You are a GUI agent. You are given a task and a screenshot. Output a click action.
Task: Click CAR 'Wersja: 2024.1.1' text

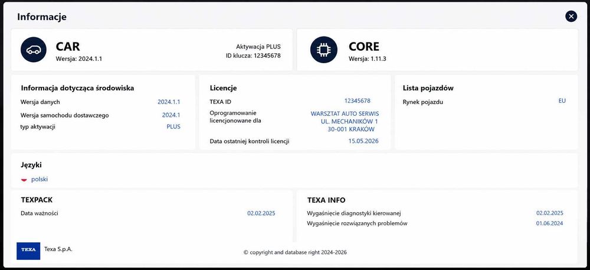(x=79, y=58)
